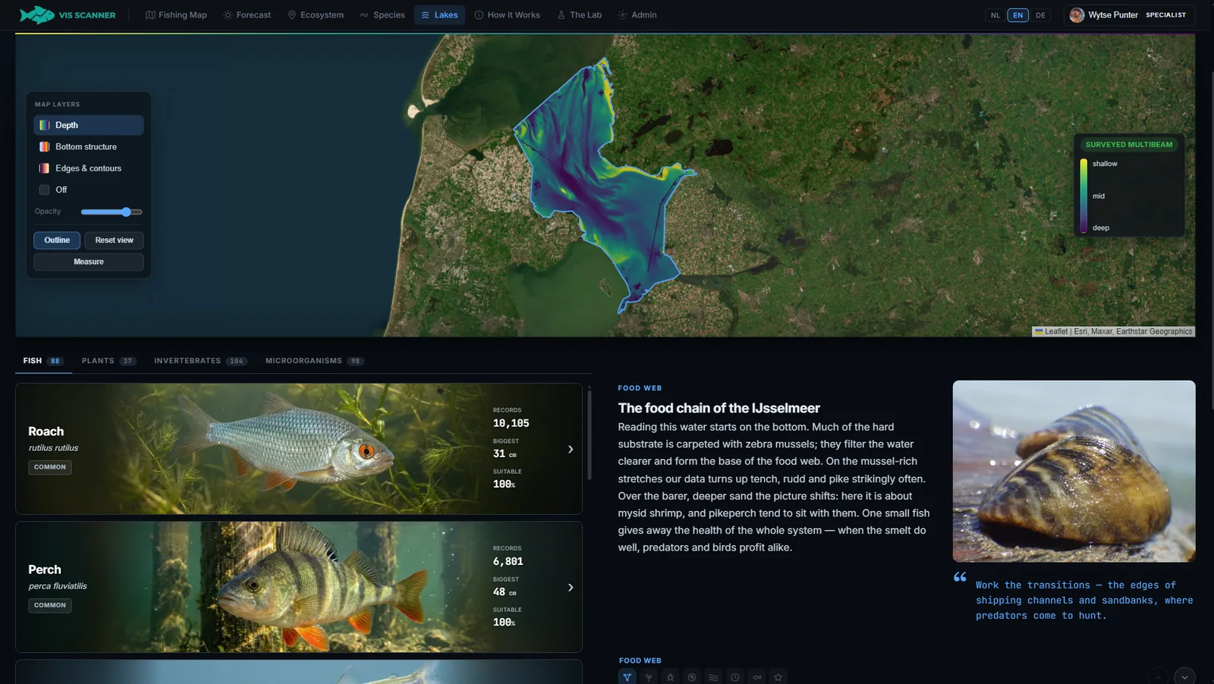The height and width of the screenshot is (684, 1214).
Task: Click the Edges & contours color icon
Action: point(44,168)
